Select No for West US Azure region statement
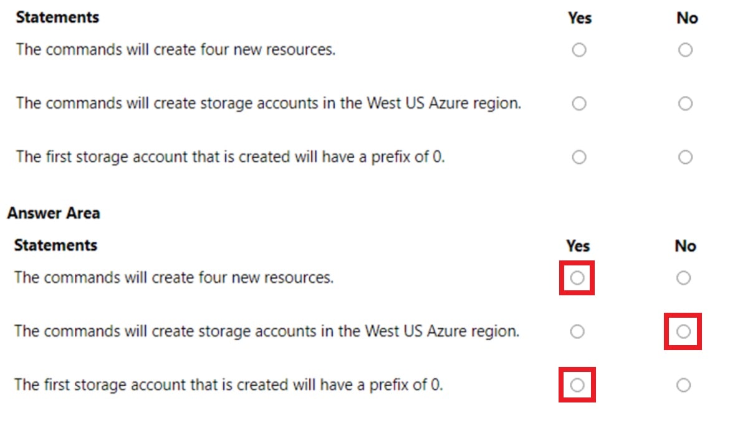 [686, 103]
